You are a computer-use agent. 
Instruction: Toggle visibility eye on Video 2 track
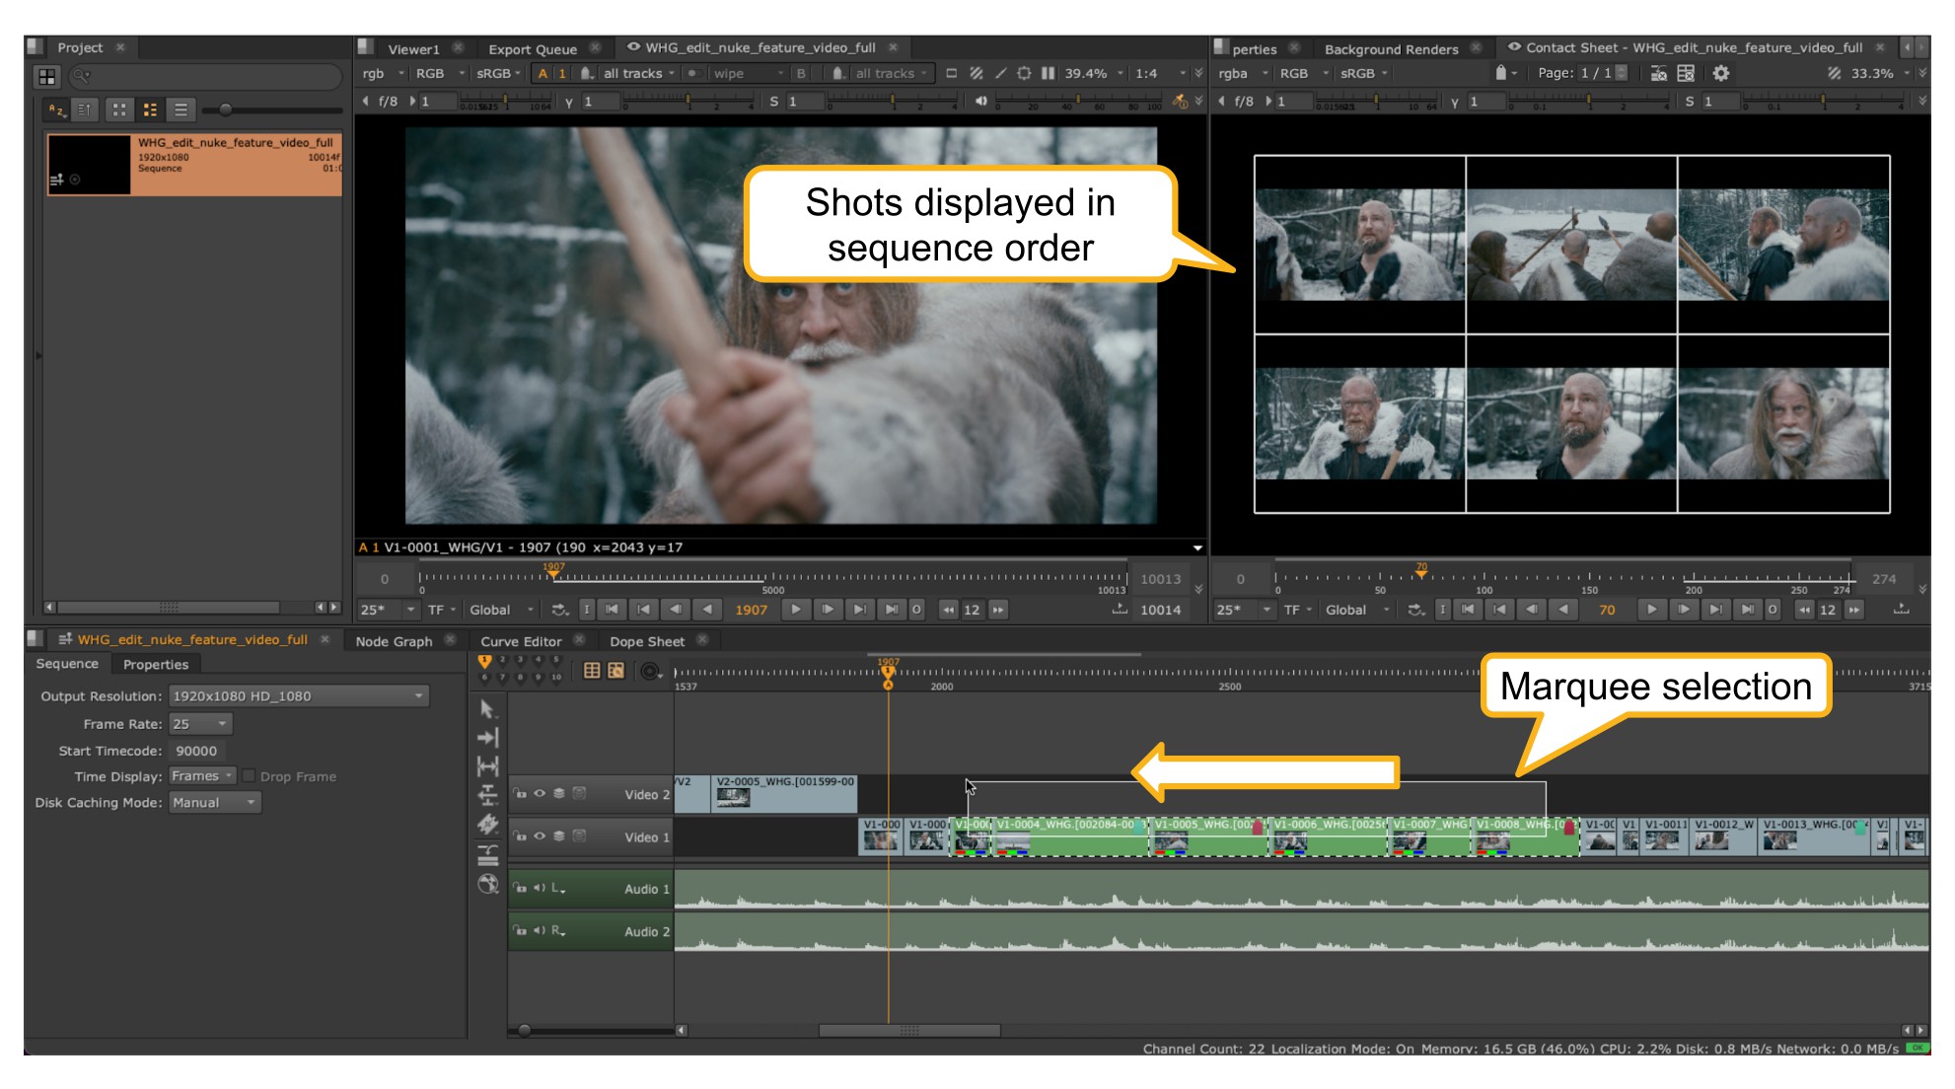(540, 794)
